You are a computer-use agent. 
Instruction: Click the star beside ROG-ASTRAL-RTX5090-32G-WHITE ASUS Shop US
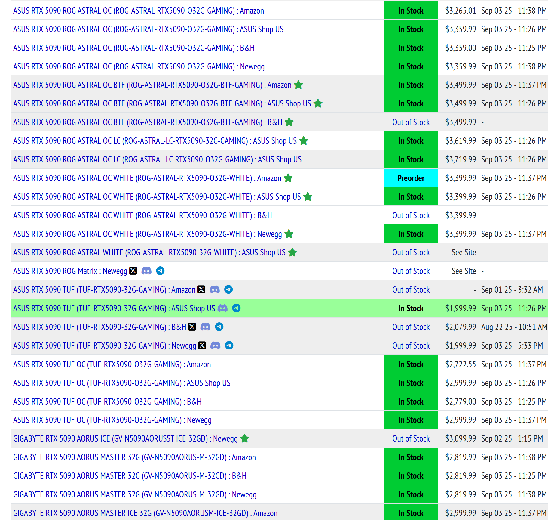(292, 252)
